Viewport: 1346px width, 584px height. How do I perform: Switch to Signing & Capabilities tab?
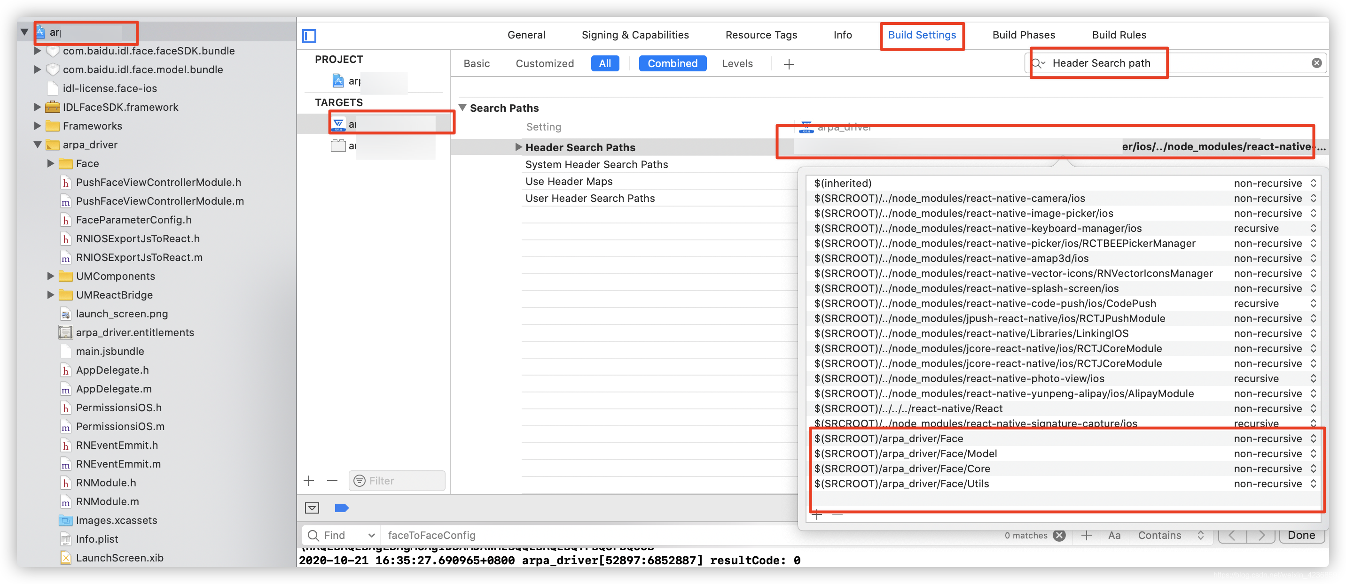[x=635, y=35]
